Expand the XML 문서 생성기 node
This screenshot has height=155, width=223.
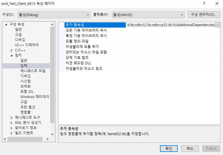pos(11,123)
